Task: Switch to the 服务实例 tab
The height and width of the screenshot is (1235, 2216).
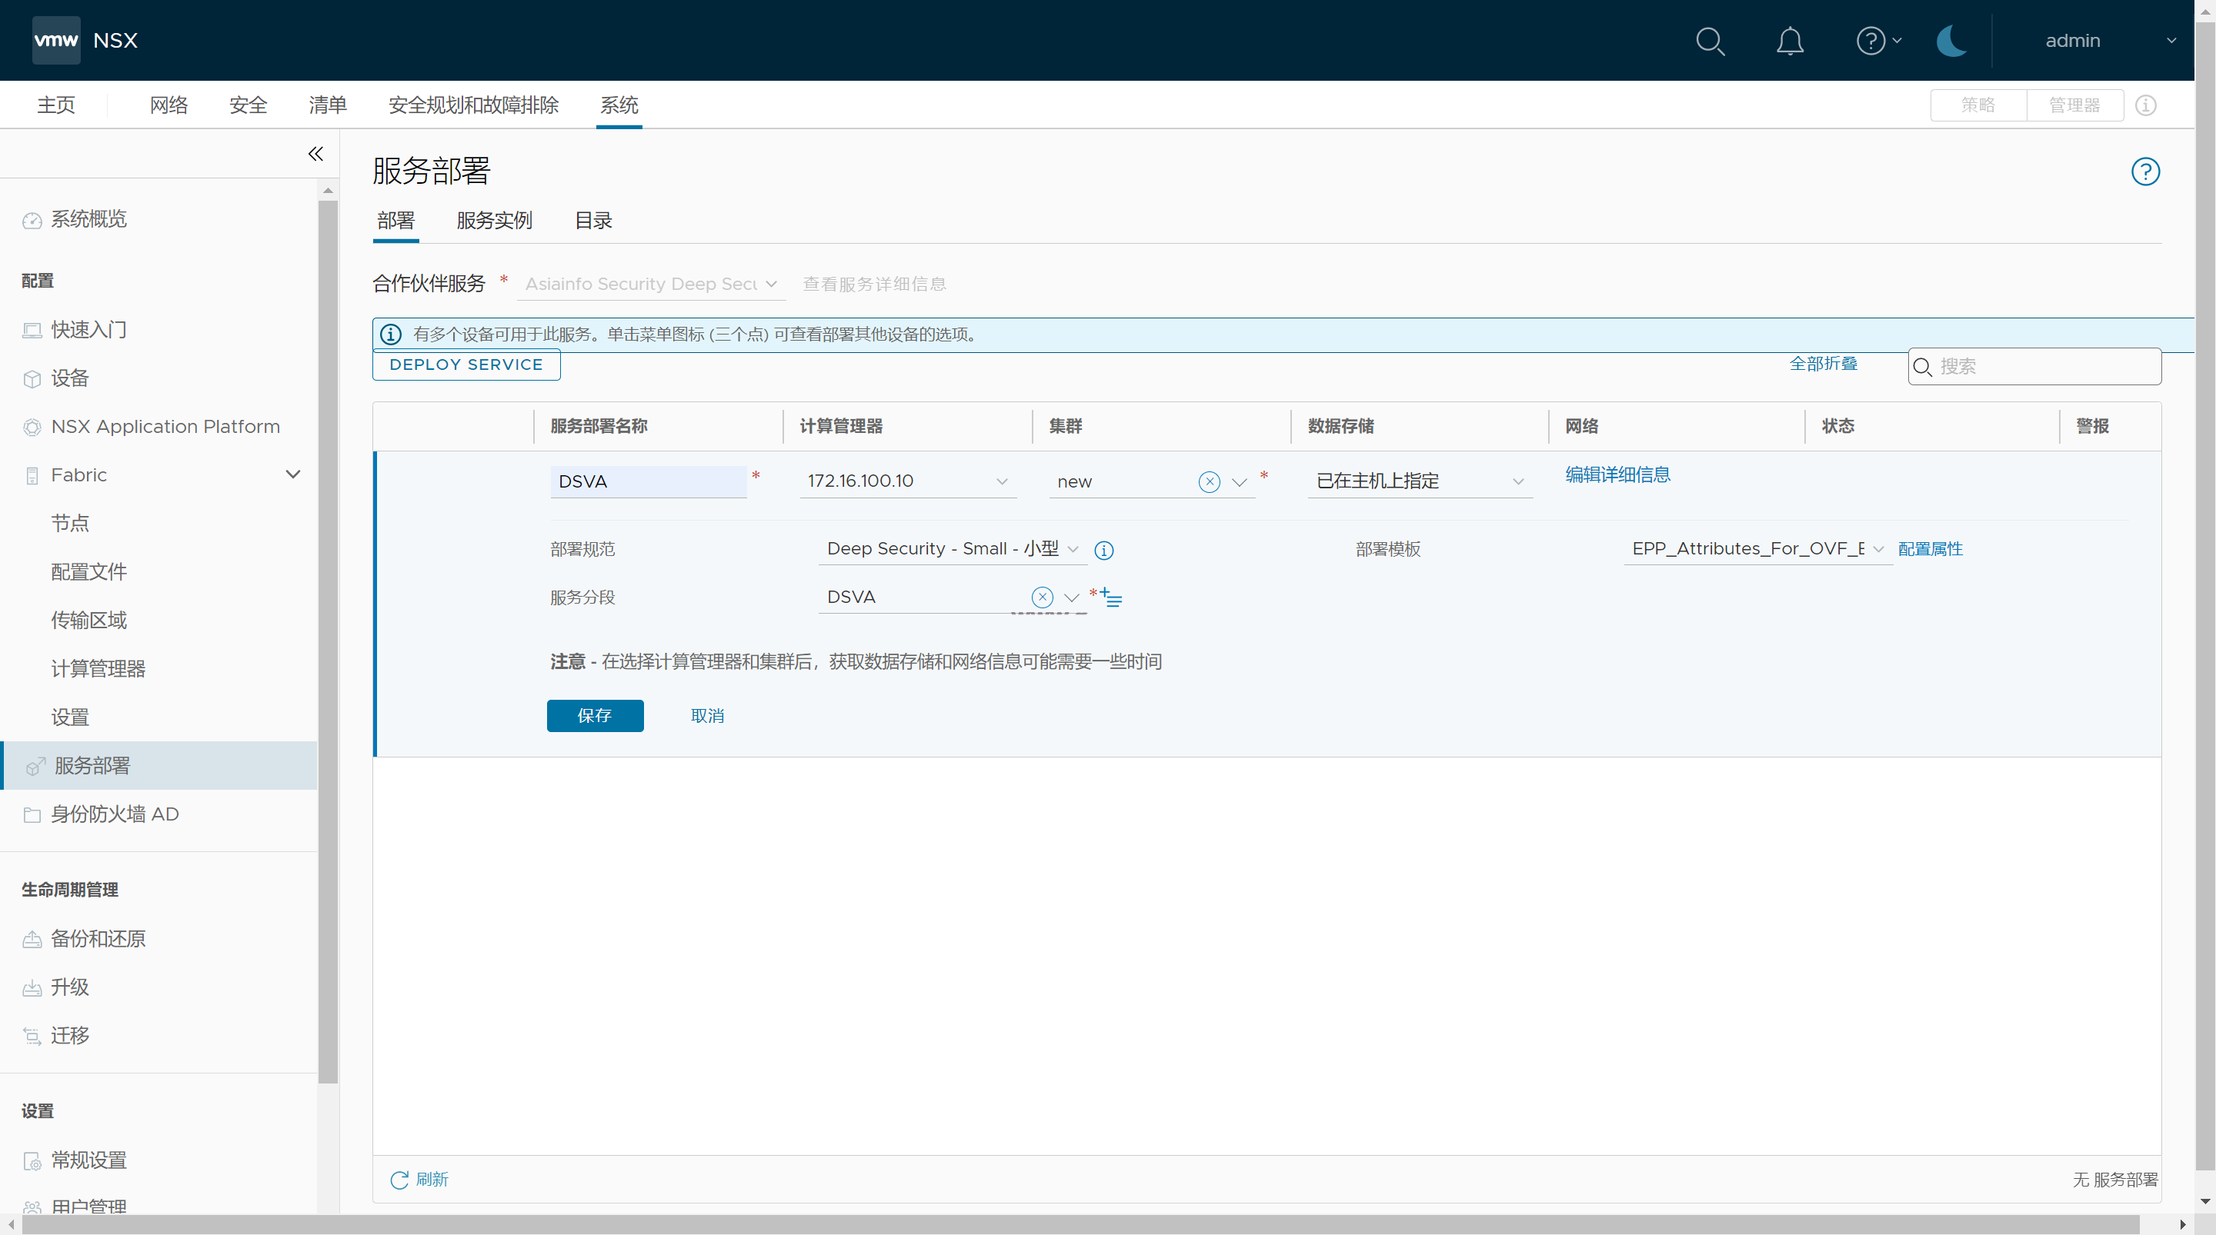Action: pyautogui.click(x=494, y=221)
